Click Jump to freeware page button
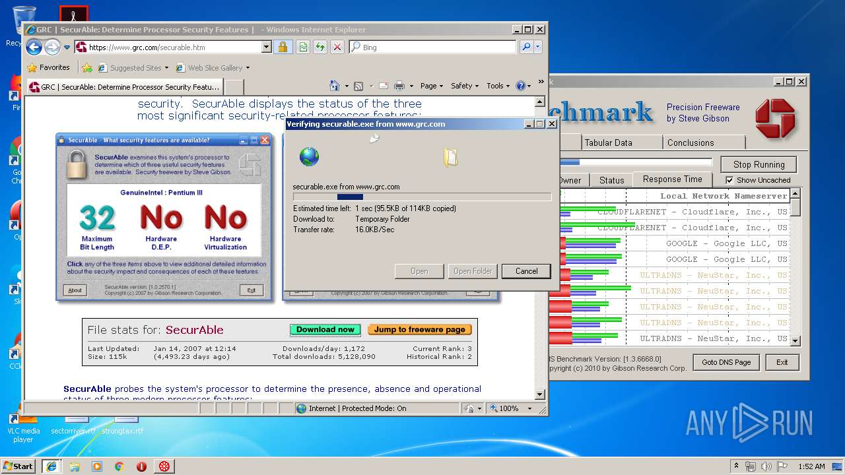Image resolution: width=845 pixels, height=475 pixels. tap(419, 329)
